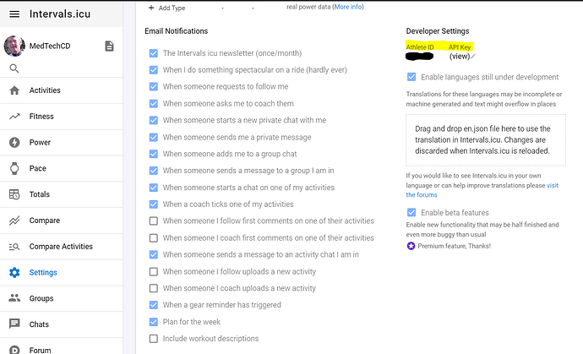Click the document icon beside MedTechCD

[109, 46]
